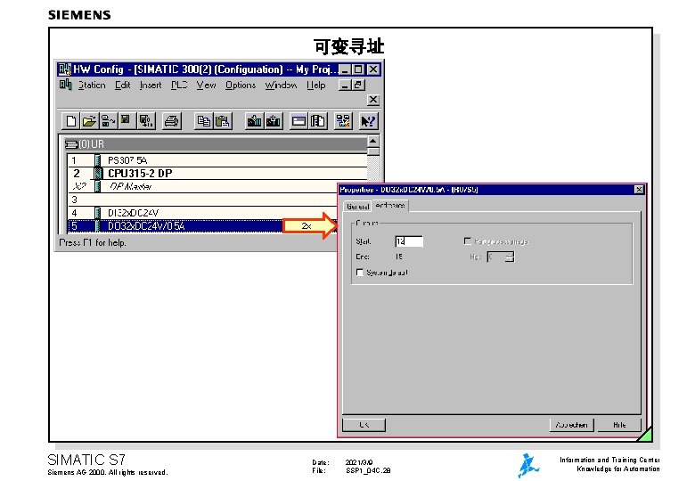Open the Options menu
The image size is (695, 481).
[241, 85]
